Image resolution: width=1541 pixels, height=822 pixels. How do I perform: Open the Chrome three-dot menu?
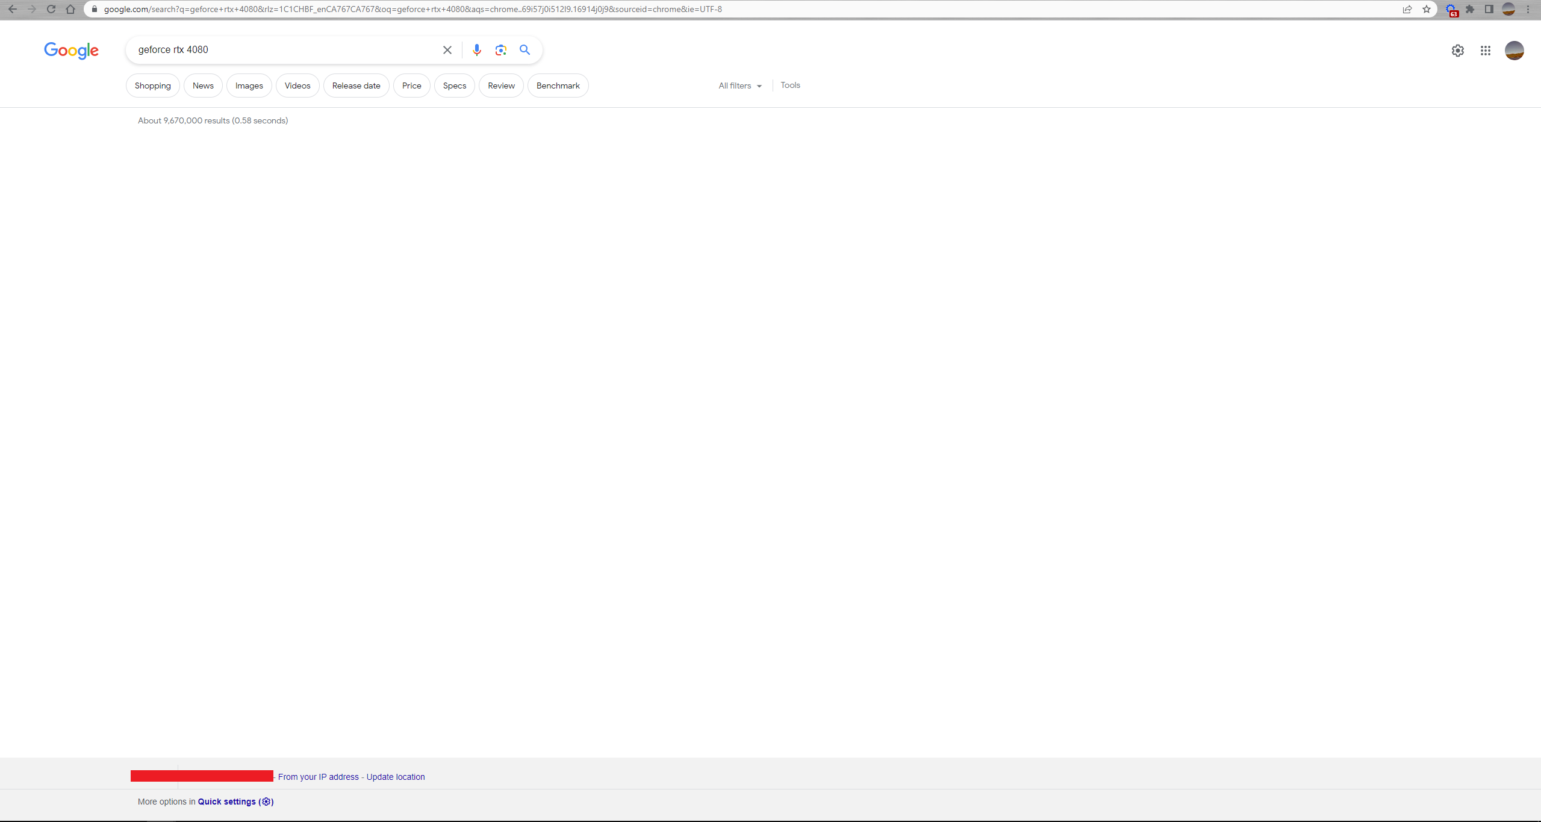[x=1528, y=9]
